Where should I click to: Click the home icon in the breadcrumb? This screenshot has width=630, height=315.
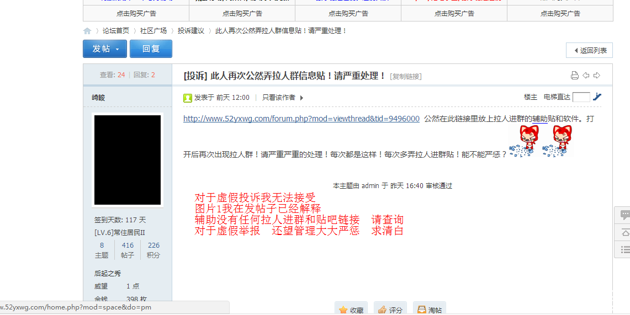click(87, 31)
